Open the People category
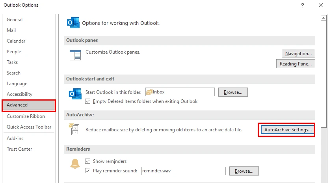This screenshot has height=183, width=329. 14,52
